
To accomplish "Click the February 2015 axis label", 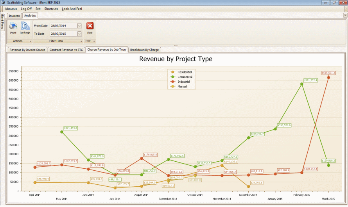I will (x=301, y=195).
